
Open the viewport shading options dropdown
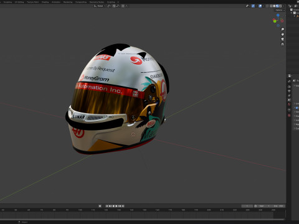[x=283, y=6]
